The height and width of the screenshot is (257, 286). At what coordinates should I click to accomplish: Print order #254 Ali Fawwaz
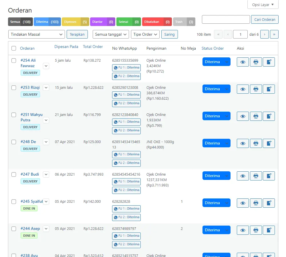pos(256,62)
